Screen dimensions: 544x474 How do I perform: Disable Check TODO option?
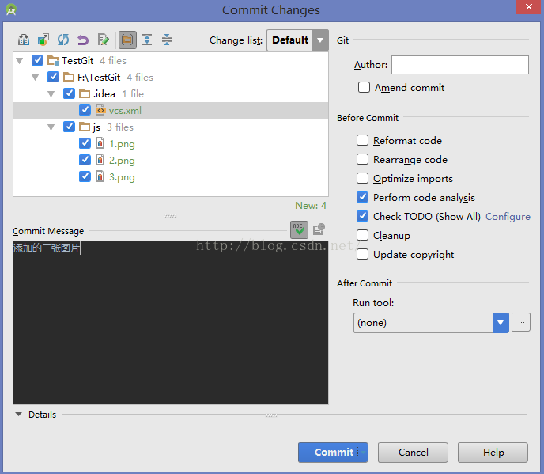(x=363, y=216)
